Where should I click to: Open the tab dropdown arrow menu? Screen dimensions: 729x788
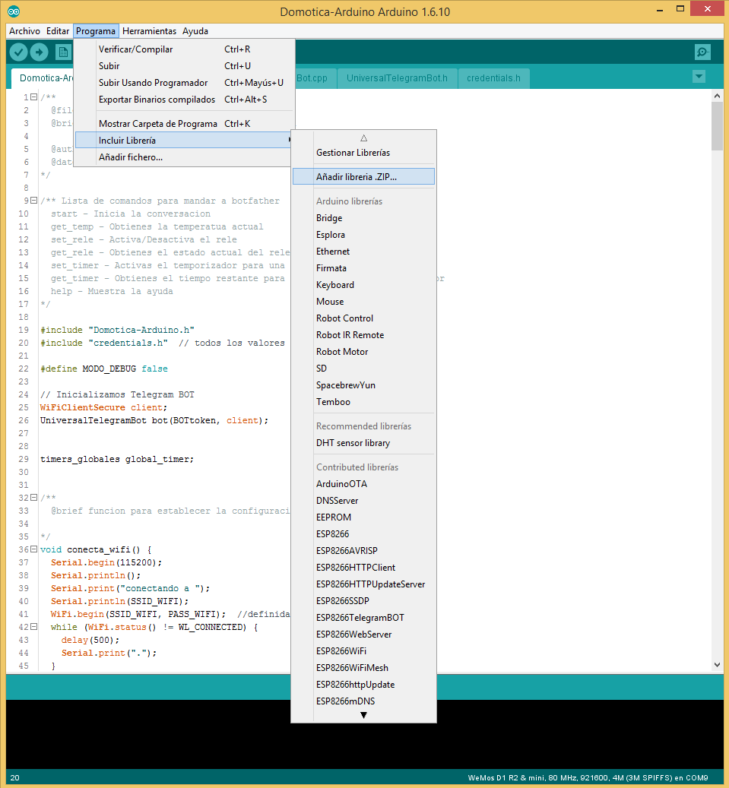(x=699, y=77)
